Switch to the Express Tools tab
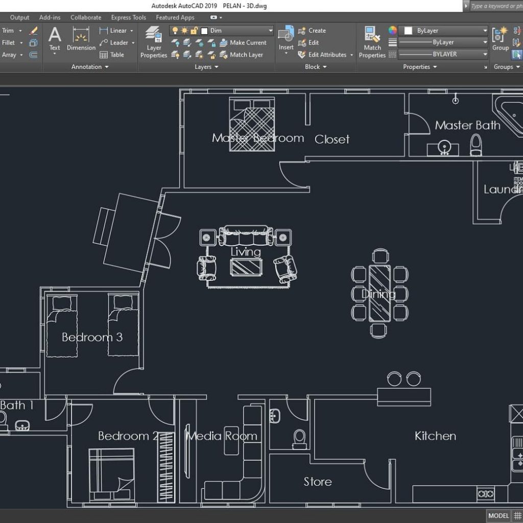 tap(128, 17)
